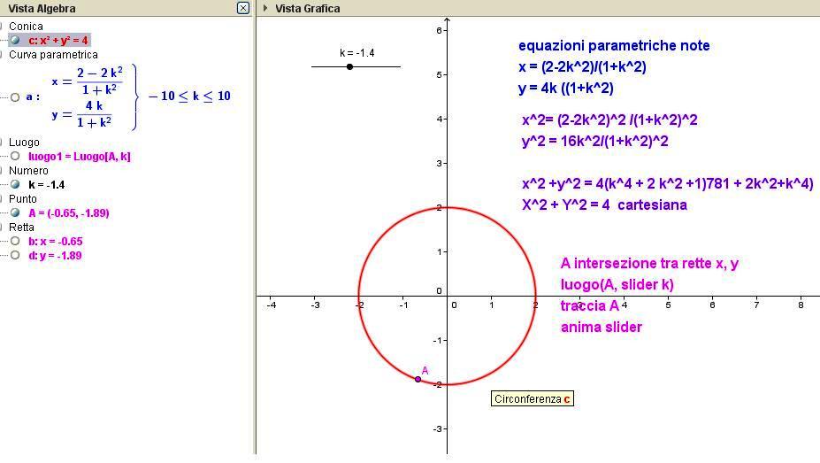Close the Vista Algebra panel
The image size is (820, 463).
point(243,8)
